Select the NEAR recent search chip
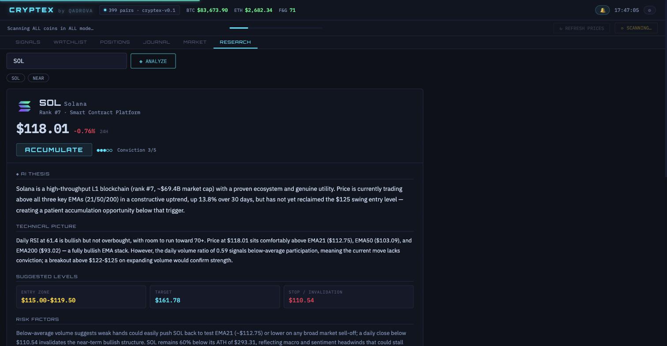This screenshot has width=667, height=346. 38,78
